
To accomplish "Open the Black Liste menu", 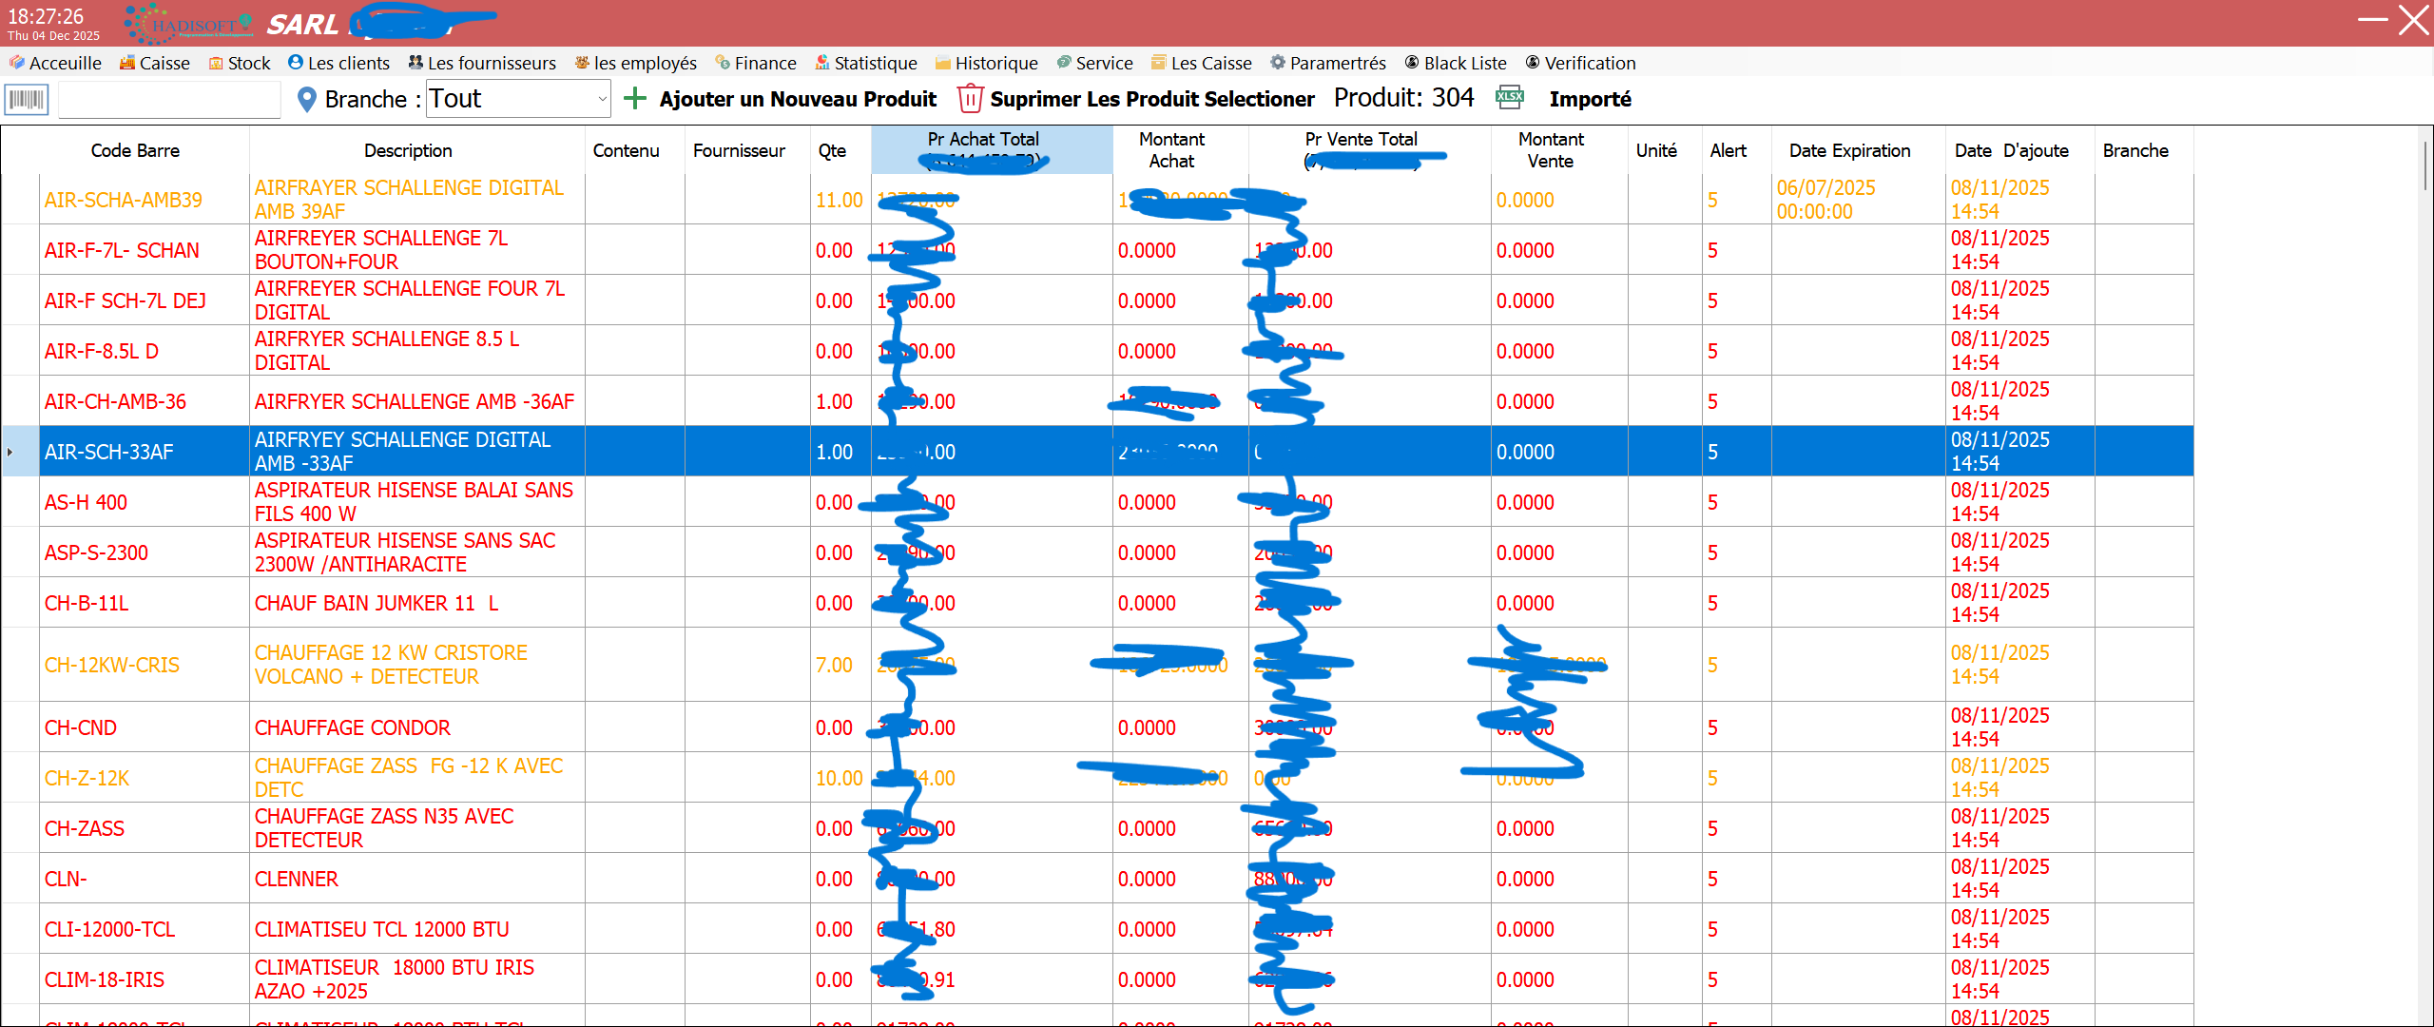I will pyautogui.click(x=1456, y=64).
